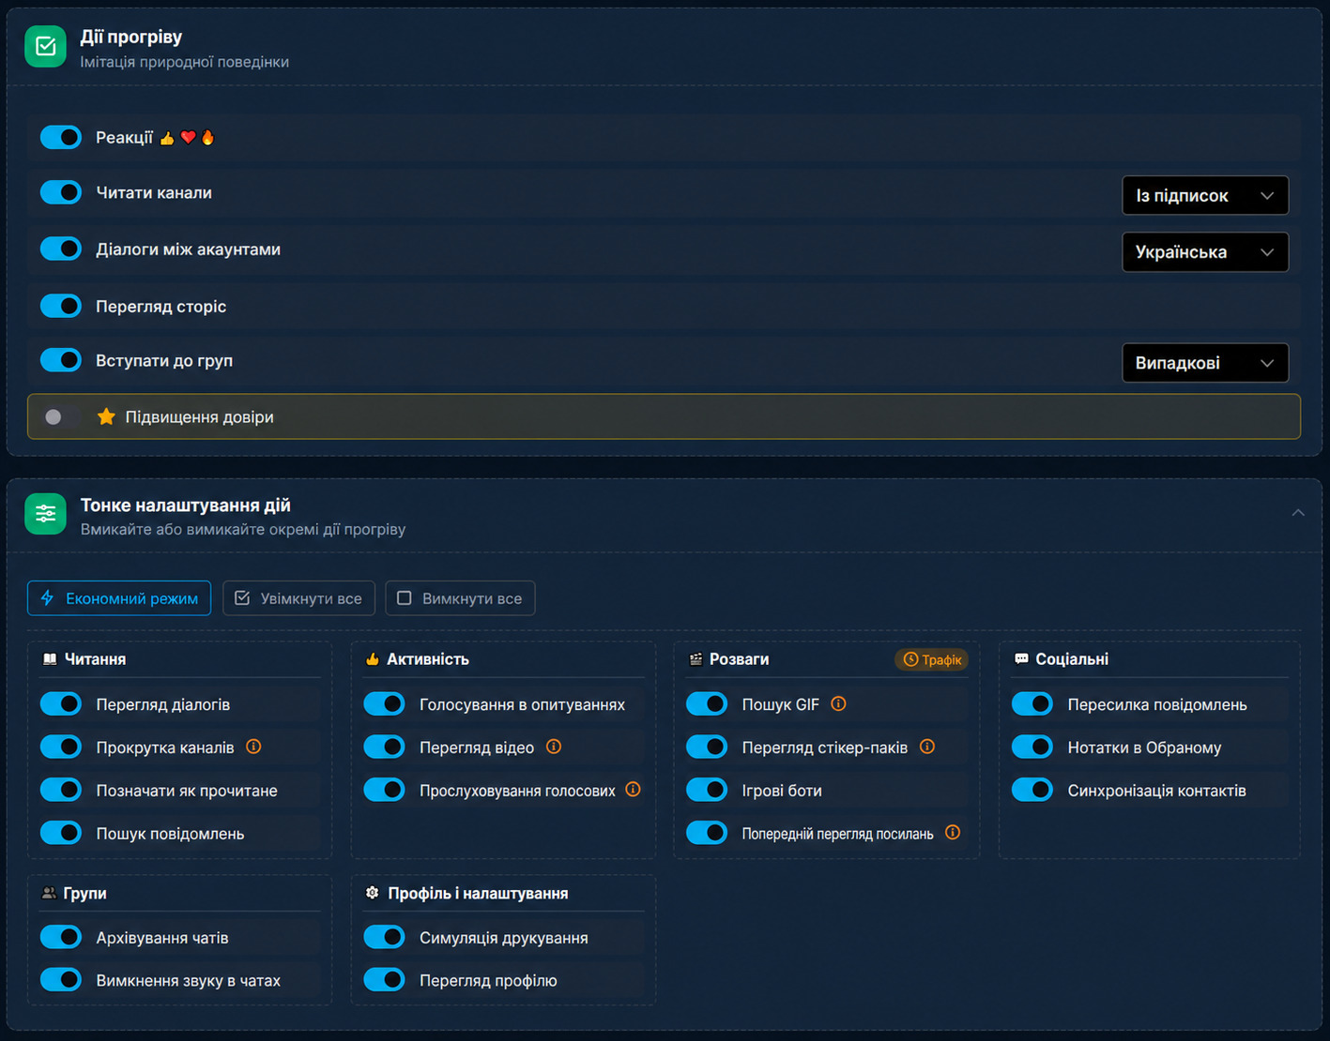Click the book icon in Читання header
This screenshot has width=1330, height=1041.
50,659
